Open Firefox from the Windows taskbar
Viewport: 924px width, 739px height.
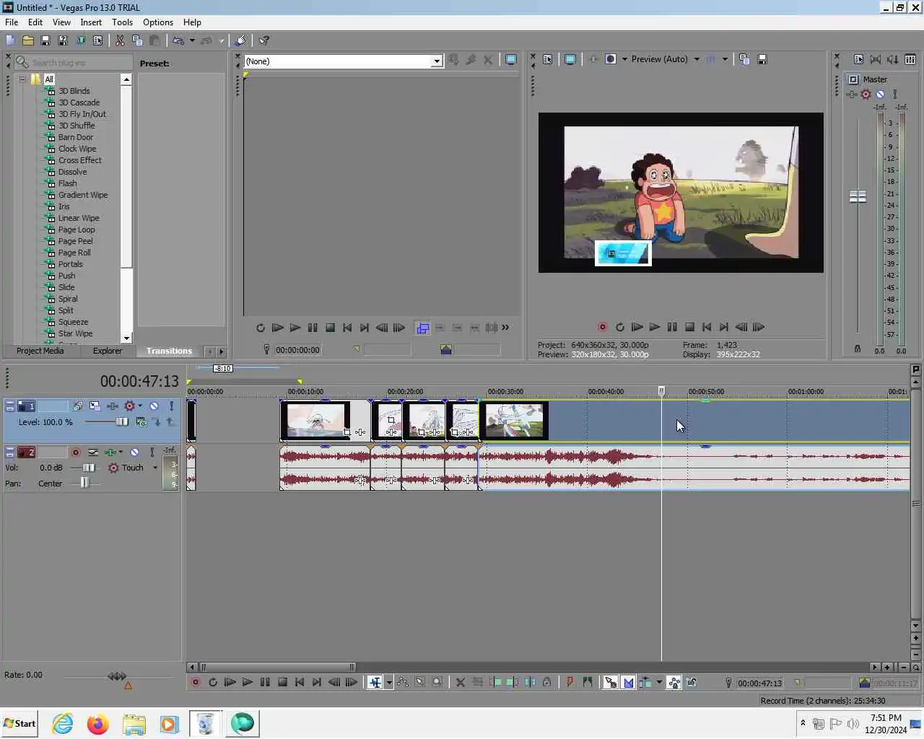[x=97, y=724]
